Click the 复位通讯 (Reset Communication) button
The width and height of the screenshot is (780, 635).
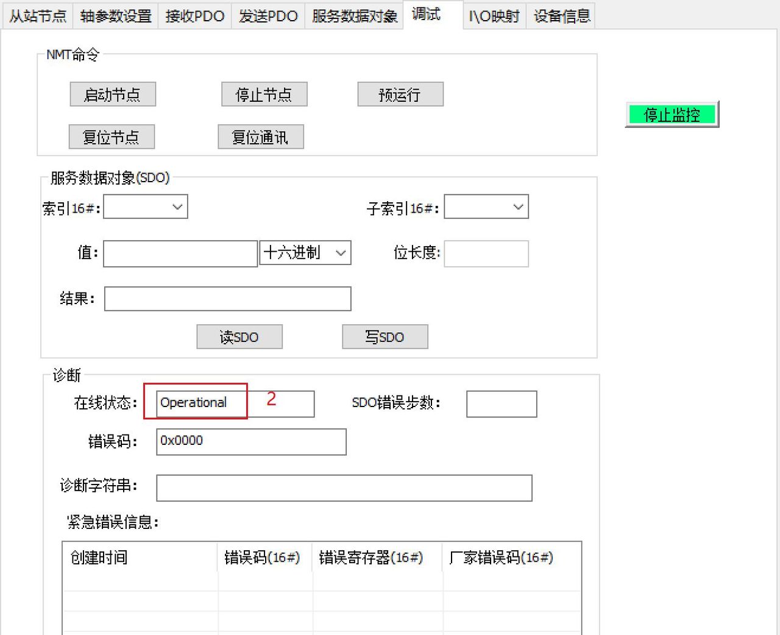tap(260, 137)
